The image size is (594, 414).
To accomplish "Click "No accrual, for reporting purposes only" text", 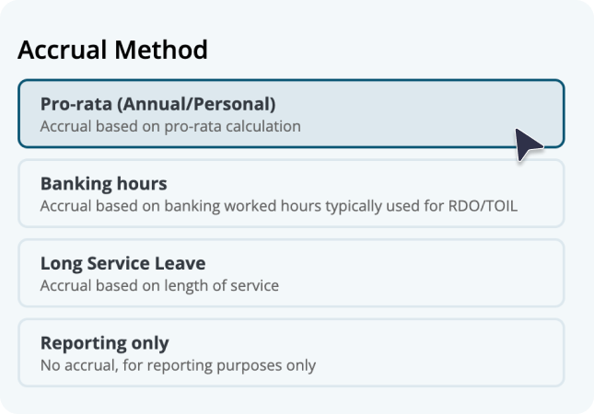I will click(178, 365).
